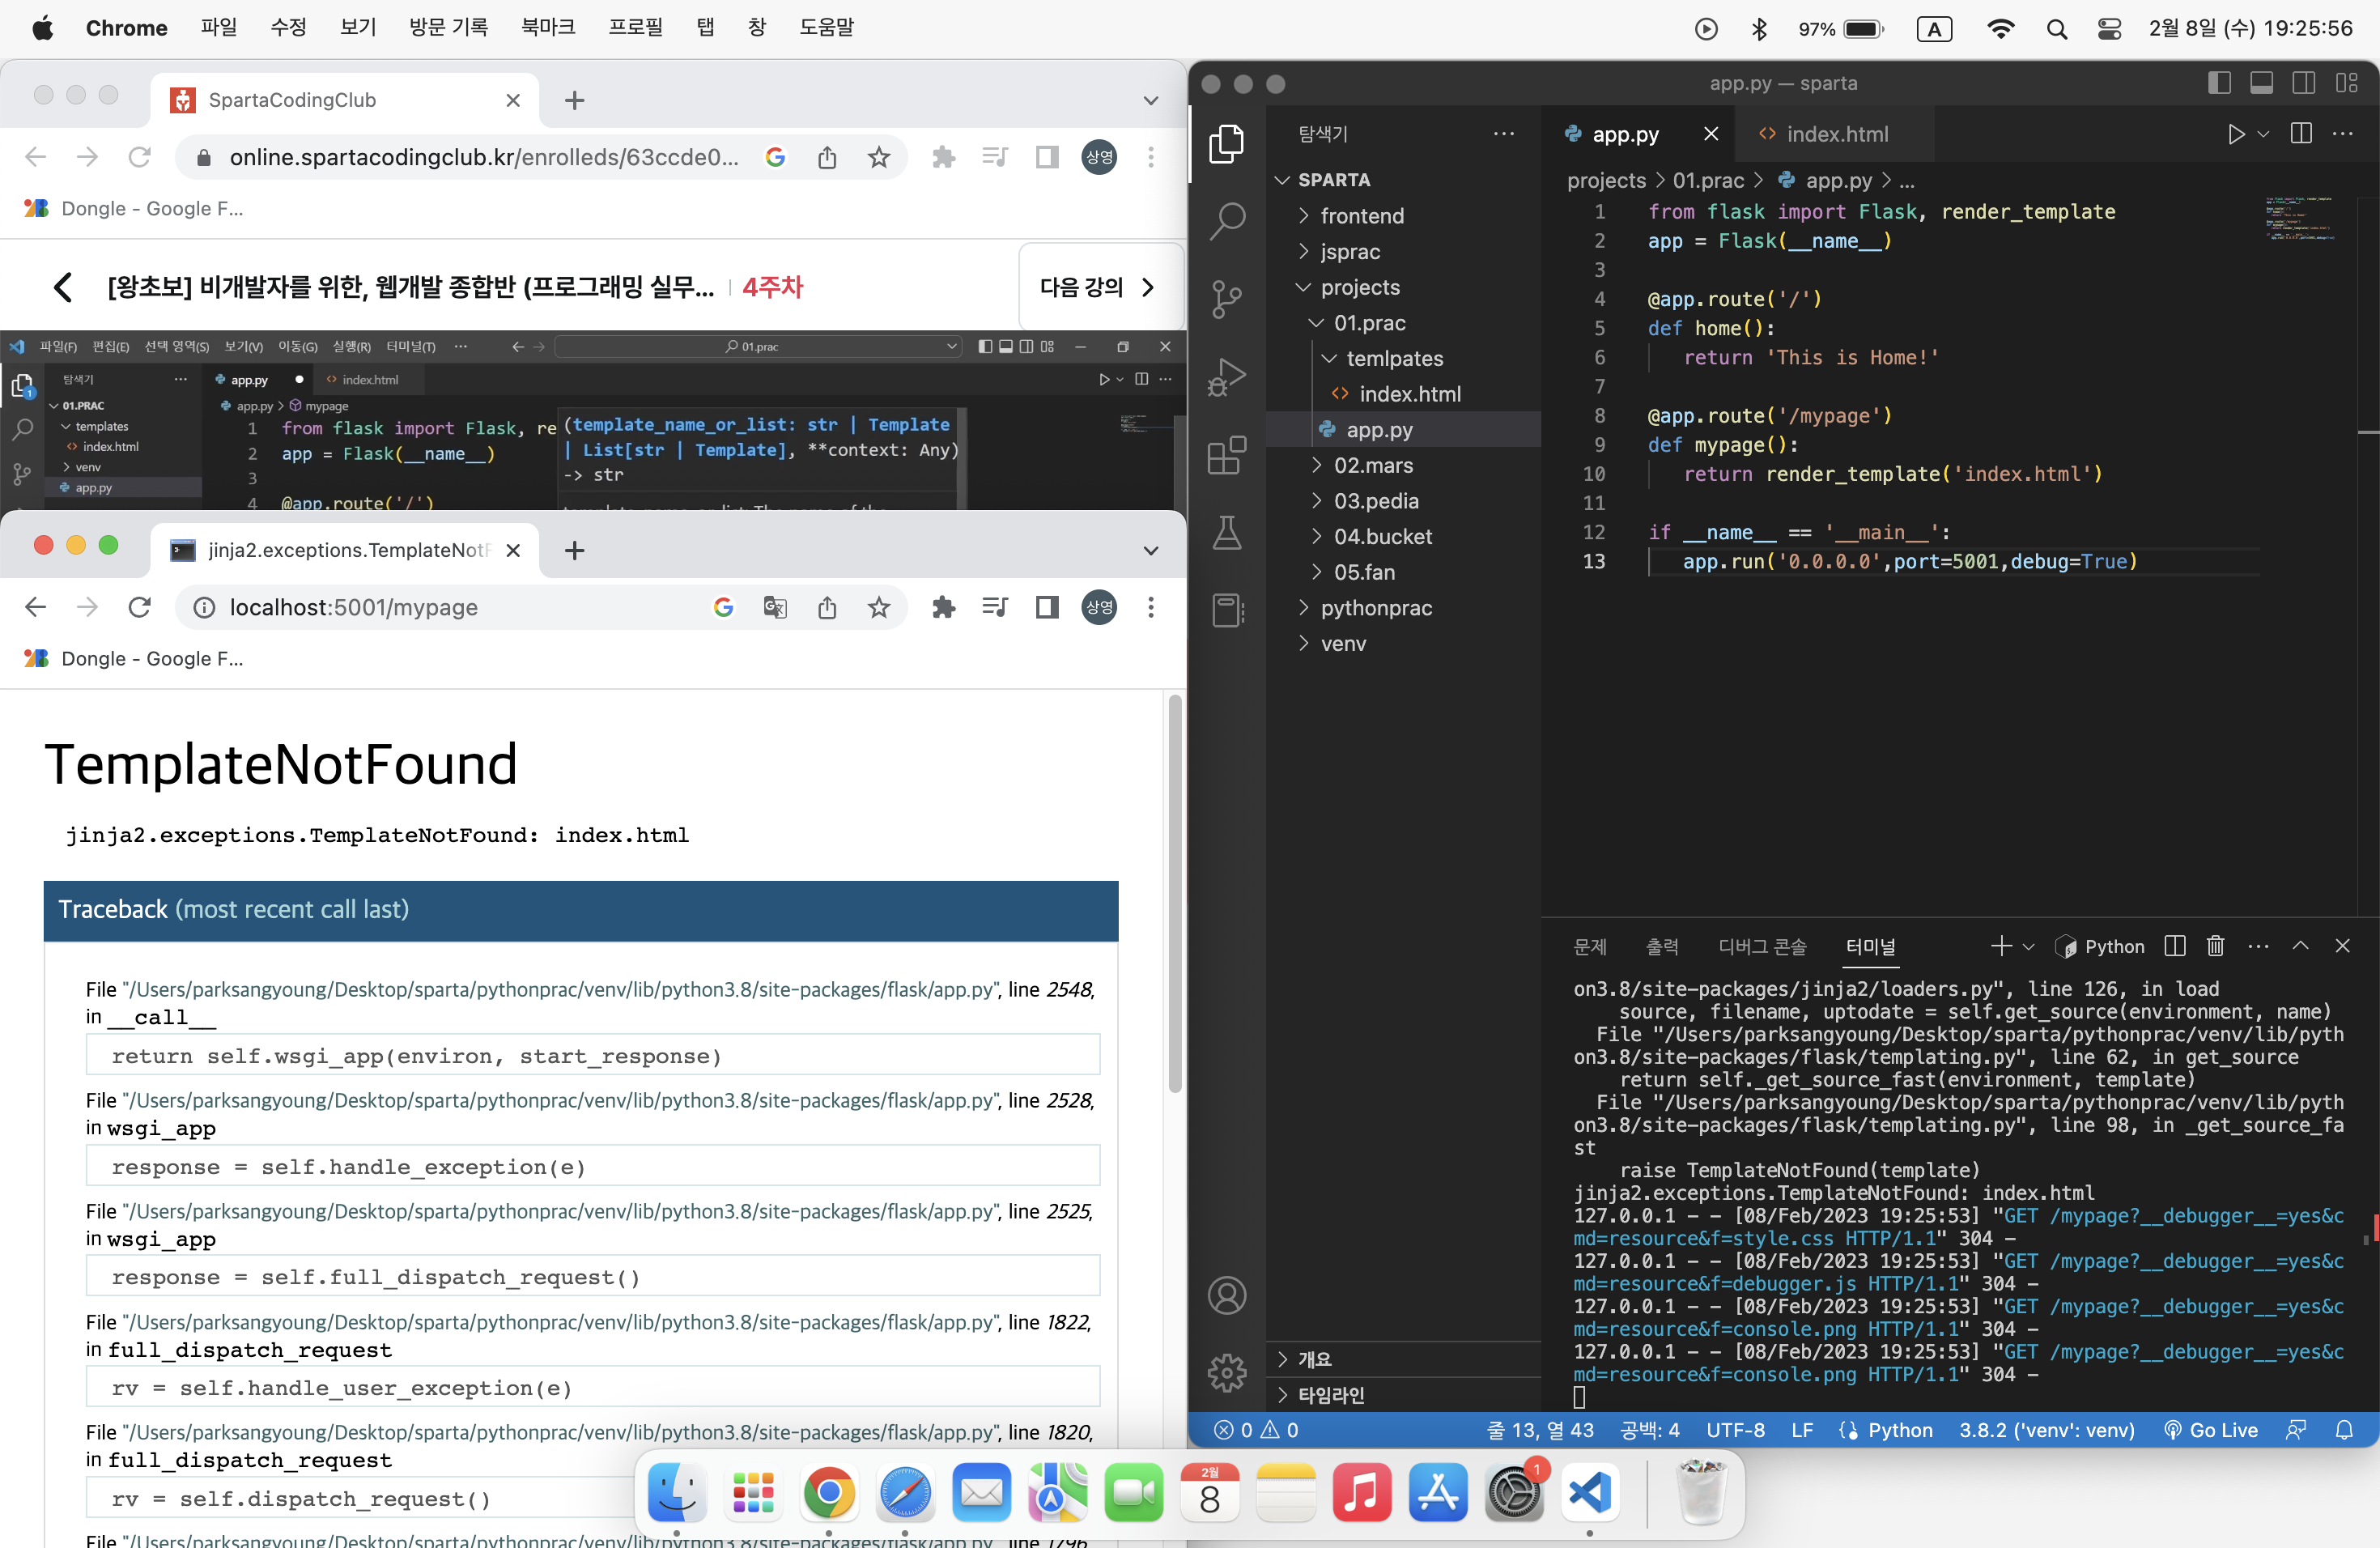Open the 파일 menu in the macOS menu bar
2380x1548 pixels.
218,28
